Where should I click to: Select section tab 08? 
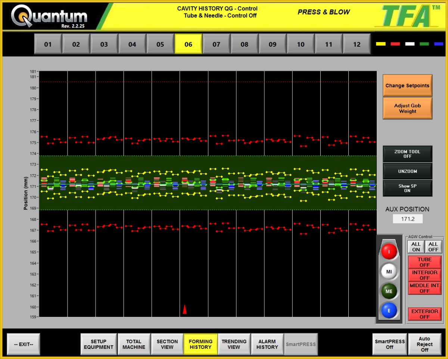[x=245, y=44]
